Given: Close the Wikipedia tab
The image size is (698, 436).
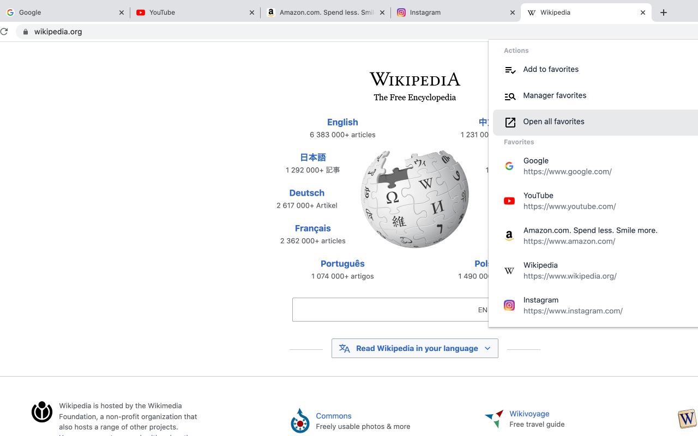Looking at the screenshot, I should [643, 13].
